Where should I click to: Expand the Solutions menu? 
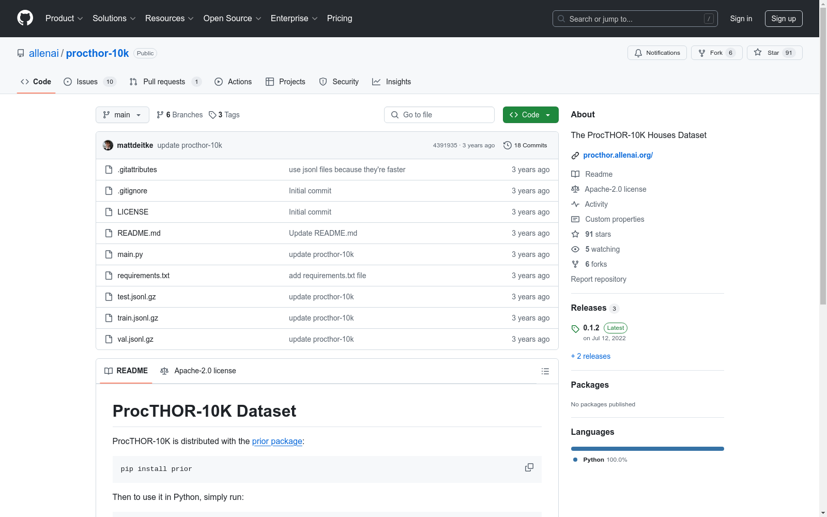pyautogui.click(x=114, y=19)
